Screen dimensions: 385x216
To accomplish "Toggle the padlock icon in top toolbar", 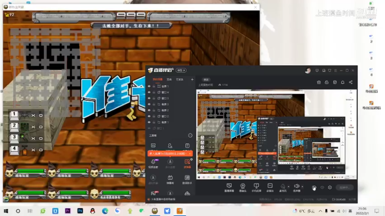I will click(x=327, y=82).
